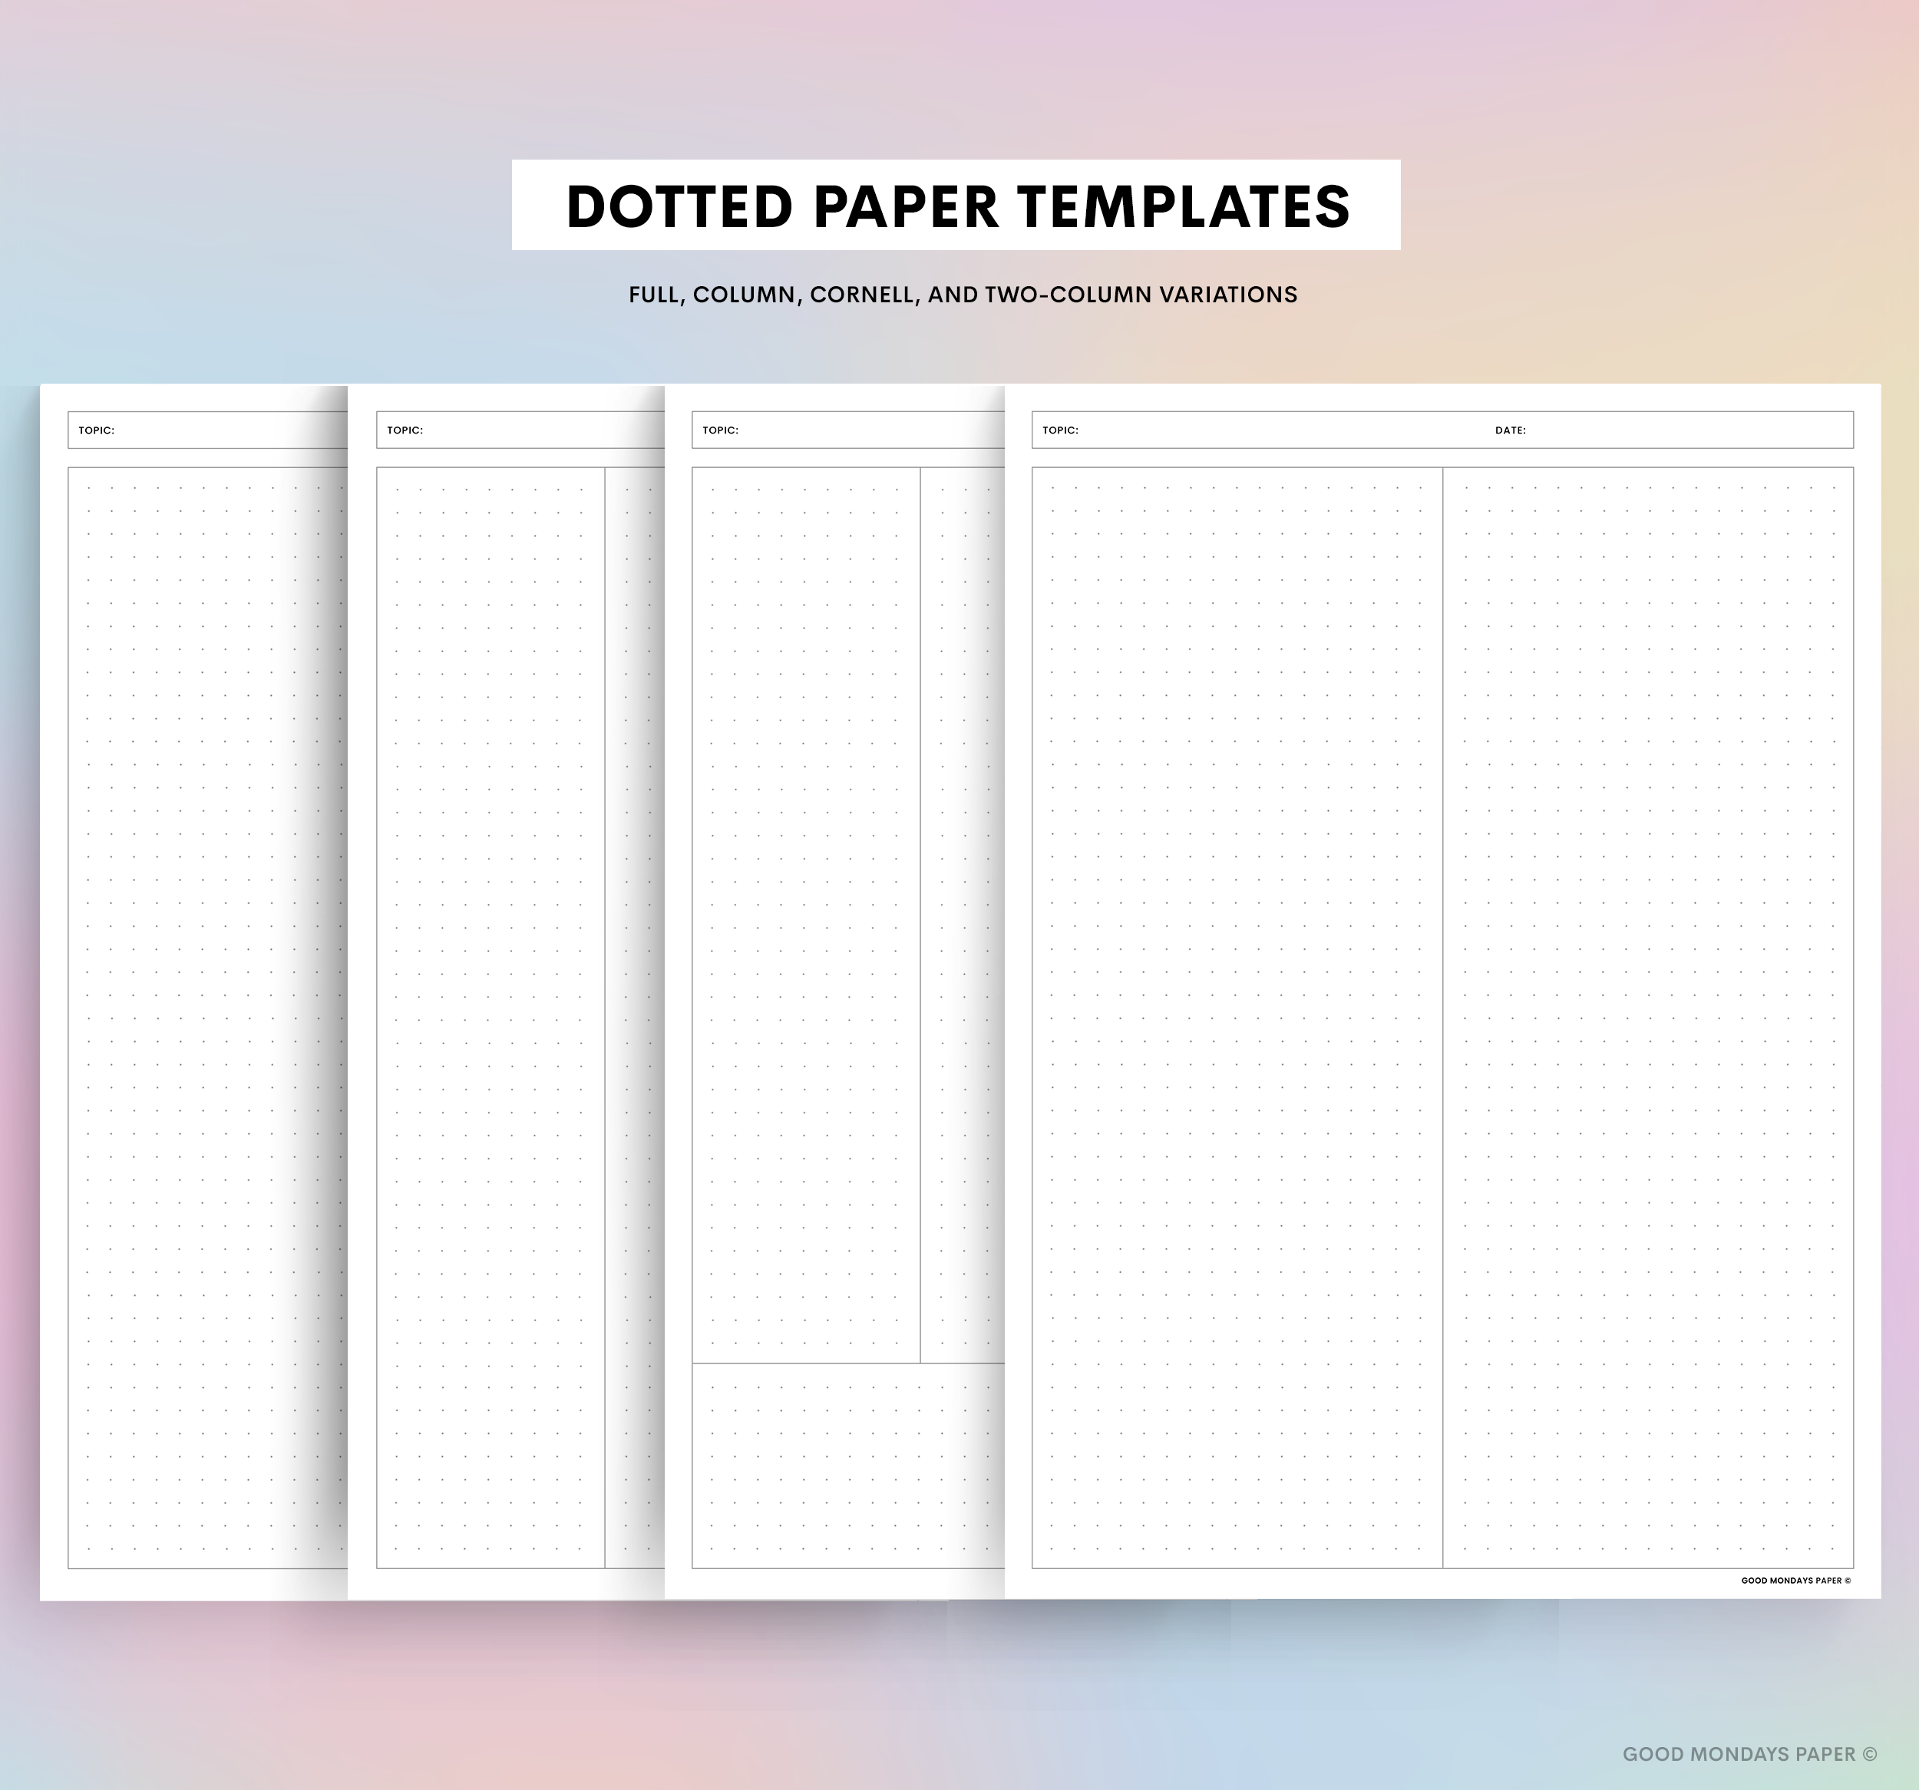This screenshot has height=1790, width=1919.
Task: Select the Topic field on the column page
Action: [x=520, y=430]
